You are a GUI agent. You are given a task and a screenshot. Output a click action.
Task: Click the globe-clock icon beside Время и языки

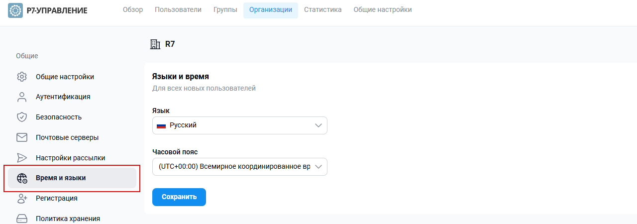22,178
